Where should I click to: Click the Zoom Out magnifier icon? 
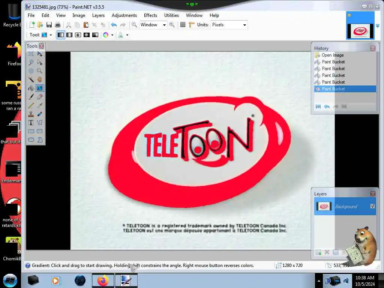click(134, 25)
